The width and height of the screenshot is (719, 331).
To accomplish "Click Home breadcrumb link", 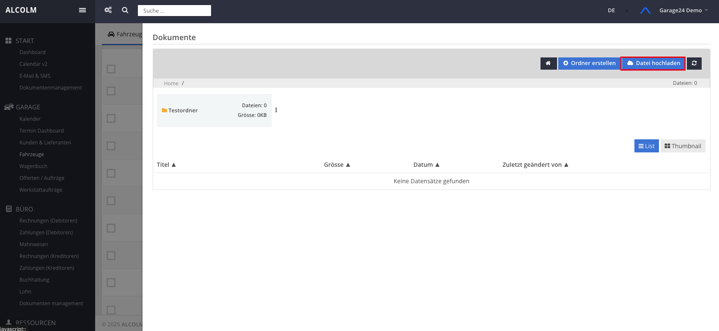I will (171, 84).
